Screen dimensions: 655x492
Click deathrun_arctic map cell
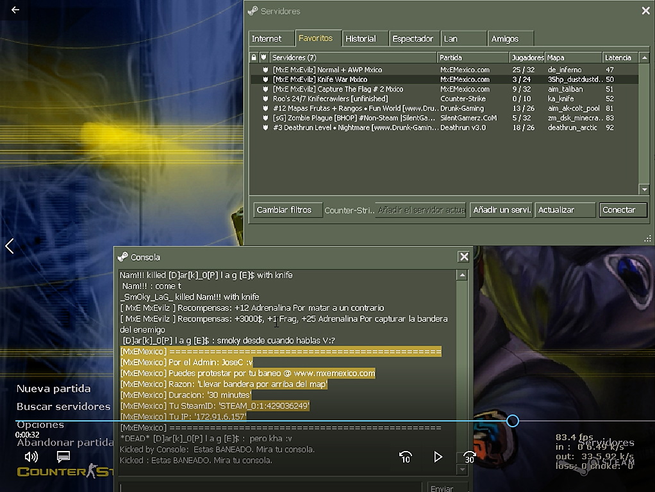(572, 127)
